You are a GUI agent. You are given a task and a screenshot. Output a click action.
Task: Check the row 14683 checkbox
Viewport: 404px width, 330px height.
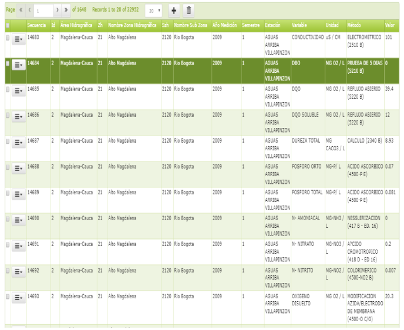coord(8,38)
